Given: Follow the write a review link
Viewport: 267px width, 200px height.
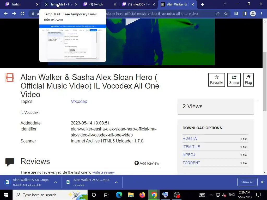Looking at the screenshot, I should click(104, 172).
